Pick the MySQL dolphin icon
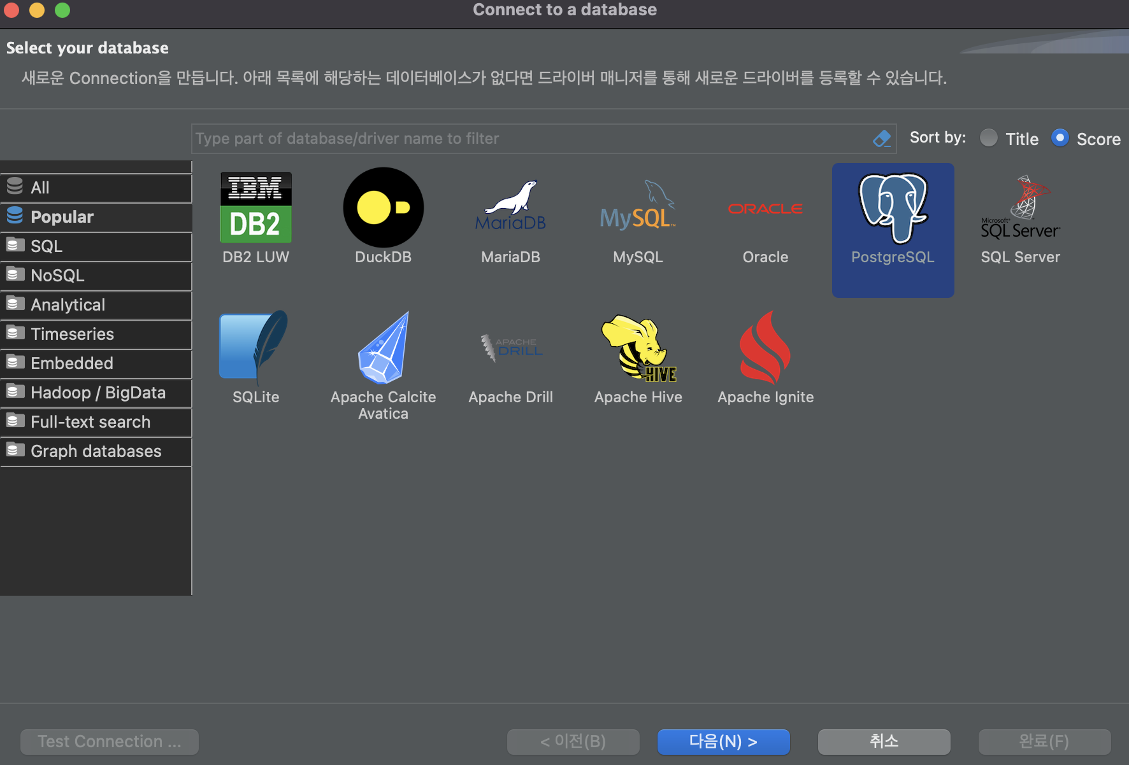Screen dimensions: 1129x765 point(638,205)
